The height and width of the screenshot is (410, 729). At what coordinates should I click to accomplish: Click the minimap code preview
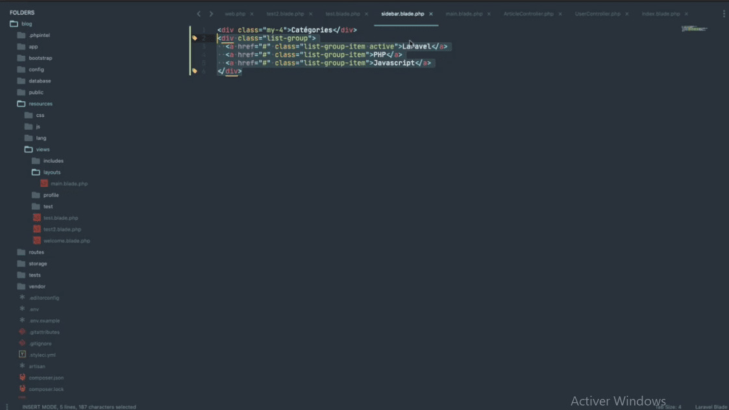pyautogui.click(x=694, y=29)
